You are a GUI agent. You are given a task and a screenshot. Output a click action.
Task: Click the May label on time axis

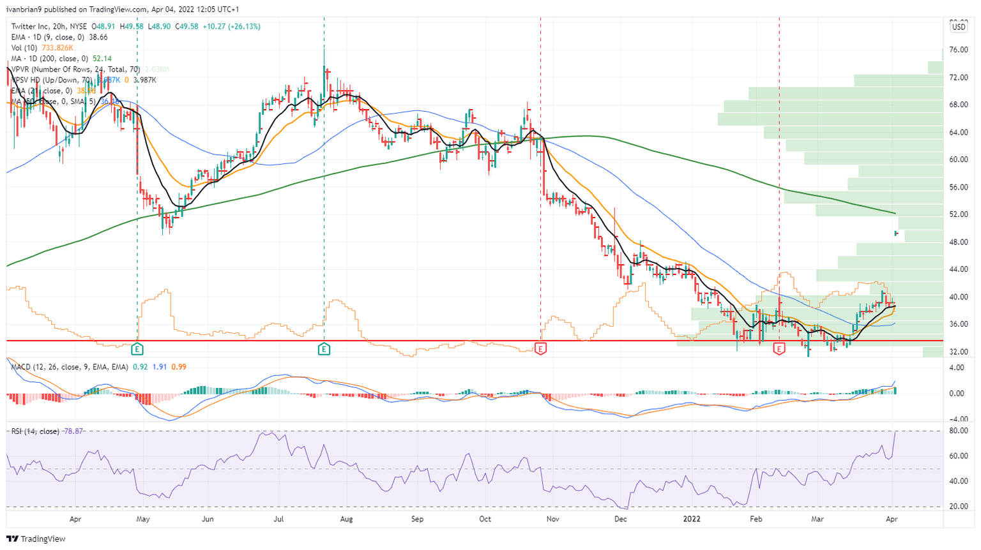[x=143, y=519]
